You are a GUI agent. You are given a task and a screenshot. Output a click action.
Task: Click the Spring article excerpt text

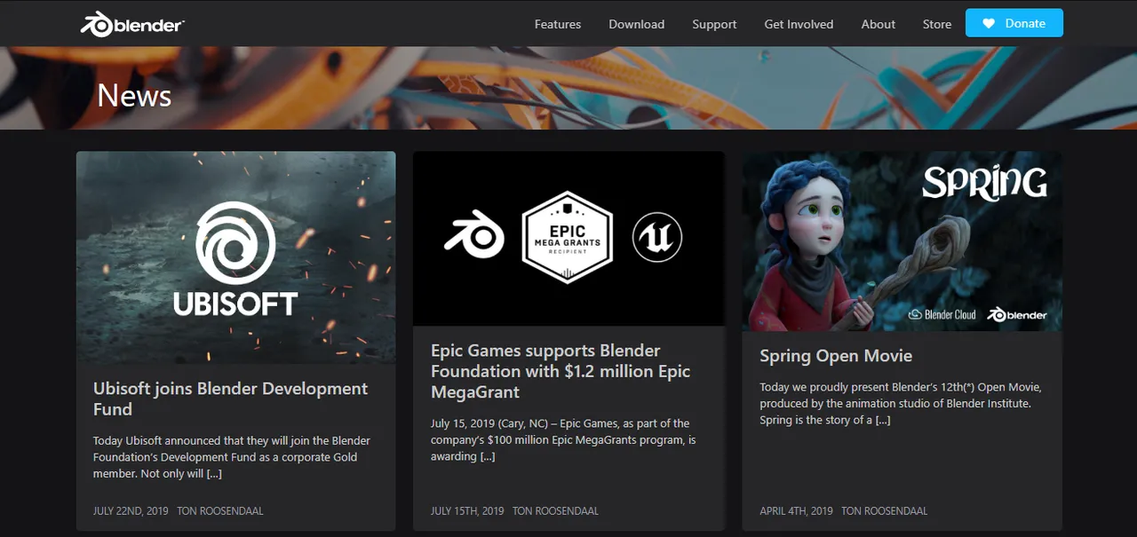(x=901, y=404)
